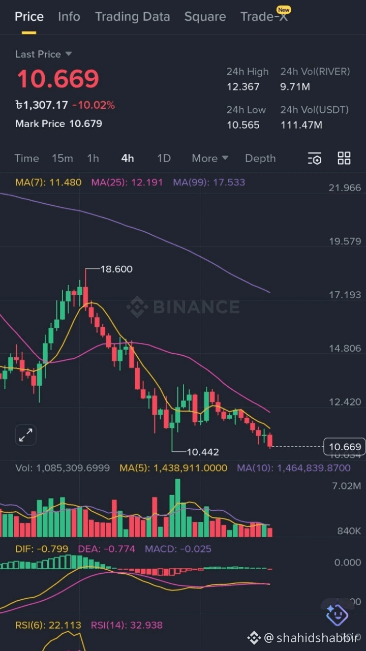Image resolution: width=366 pixels, height=651 pixels.
Task: Switch to the Info tab
Action: coord(69,17)
